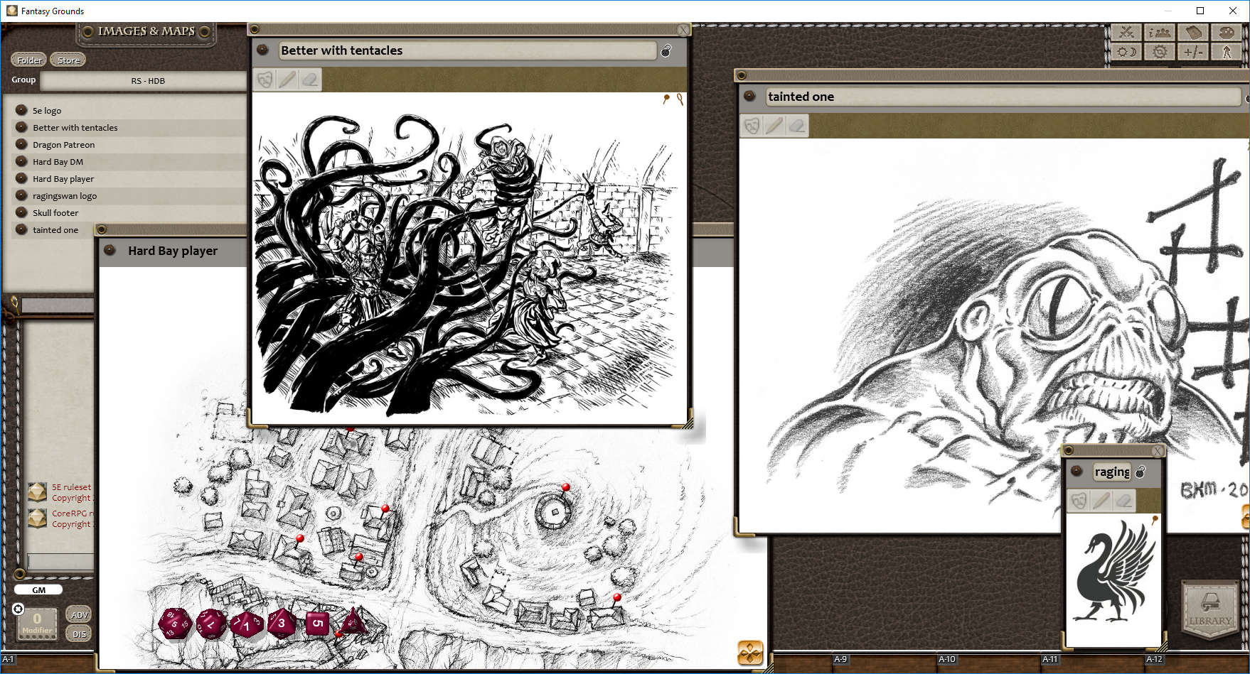Select tainted one in the images list
Screen dimensions: 1250x674
click(x=55, y=229)
